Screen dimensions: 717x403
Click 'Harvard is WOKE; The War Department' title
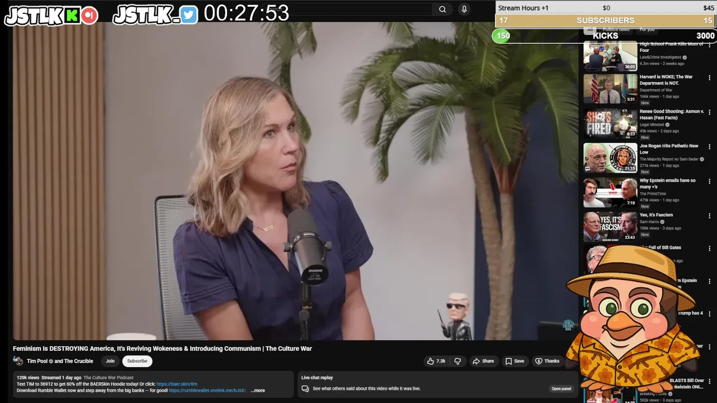coord(666,80)
